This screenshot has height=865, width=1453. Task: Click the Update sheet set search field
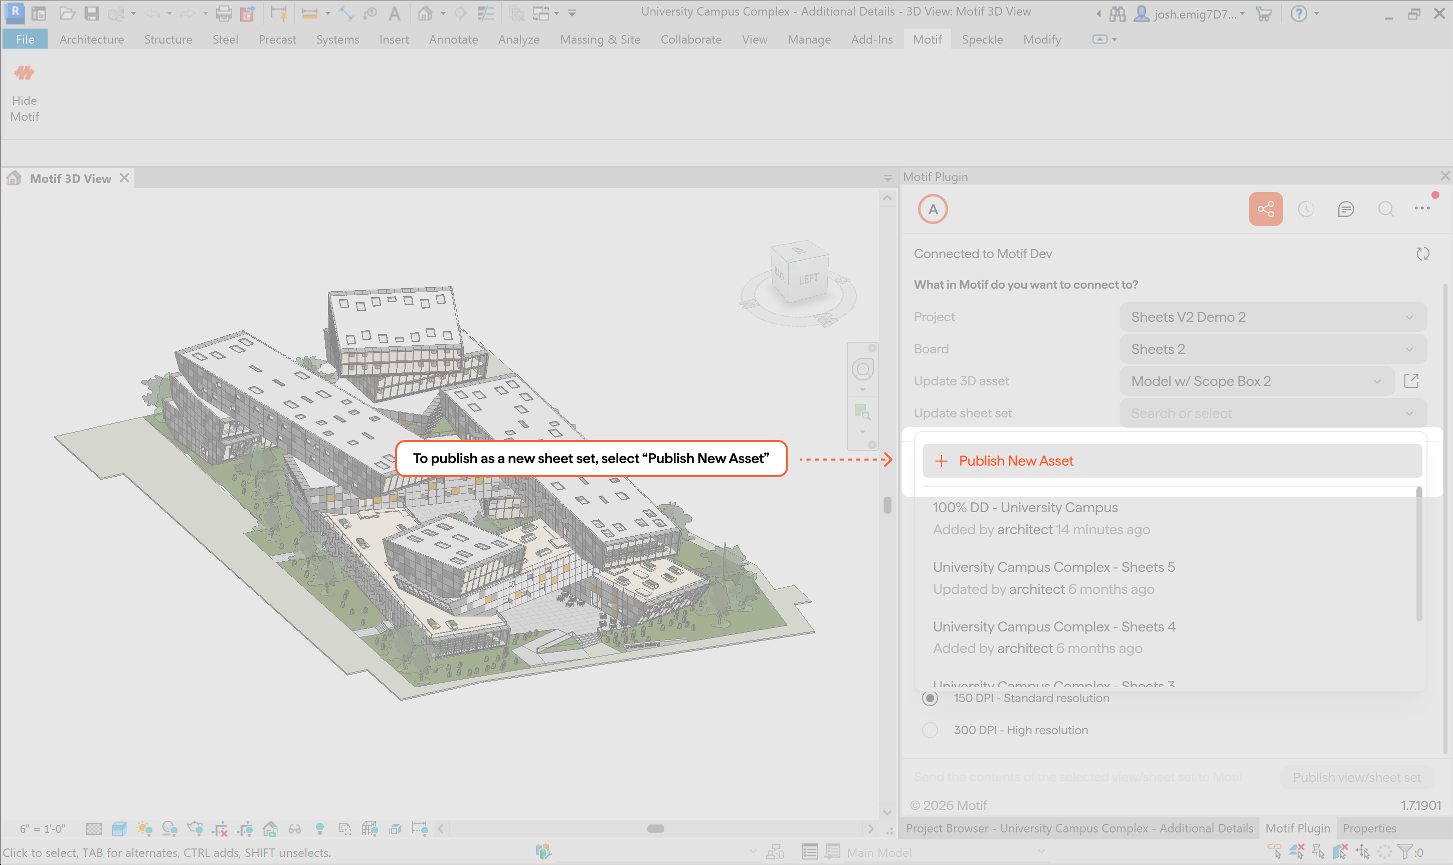1273,412
